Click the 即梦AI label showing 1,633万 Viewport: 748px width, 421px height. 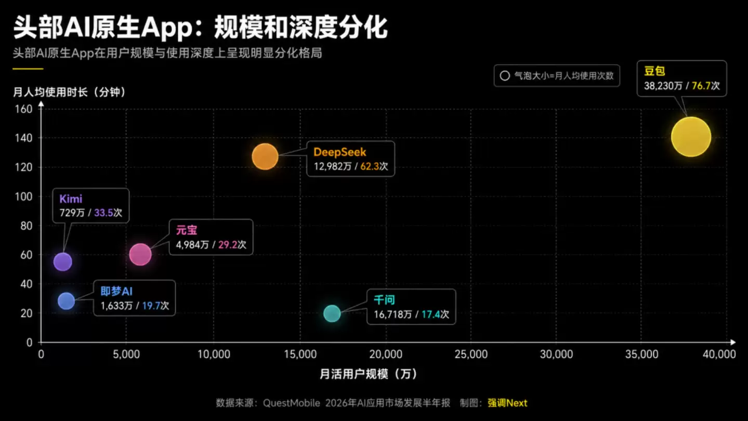pos(135,298)
